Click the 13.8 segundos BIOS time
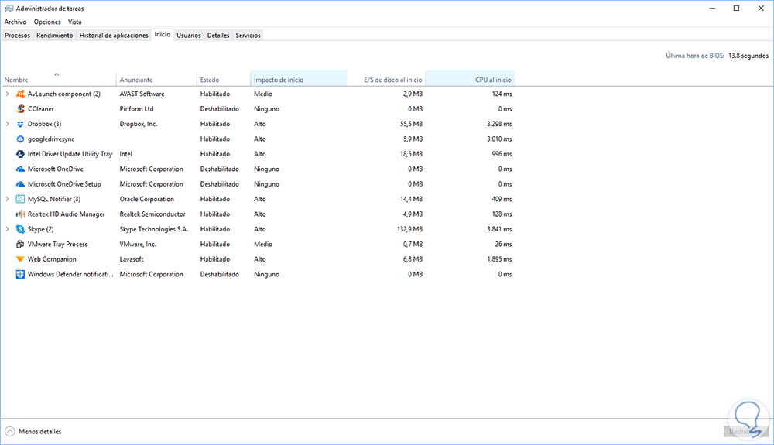The image size is (774, 445). [x=748, y=56]
